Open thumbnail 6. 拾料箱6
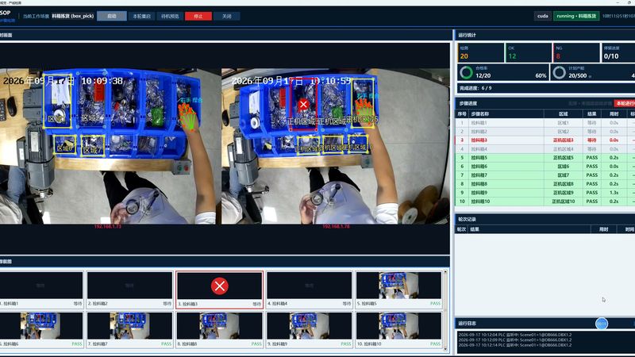The width and height of the screenshot is (635, 357). click(x=41, y=329)
